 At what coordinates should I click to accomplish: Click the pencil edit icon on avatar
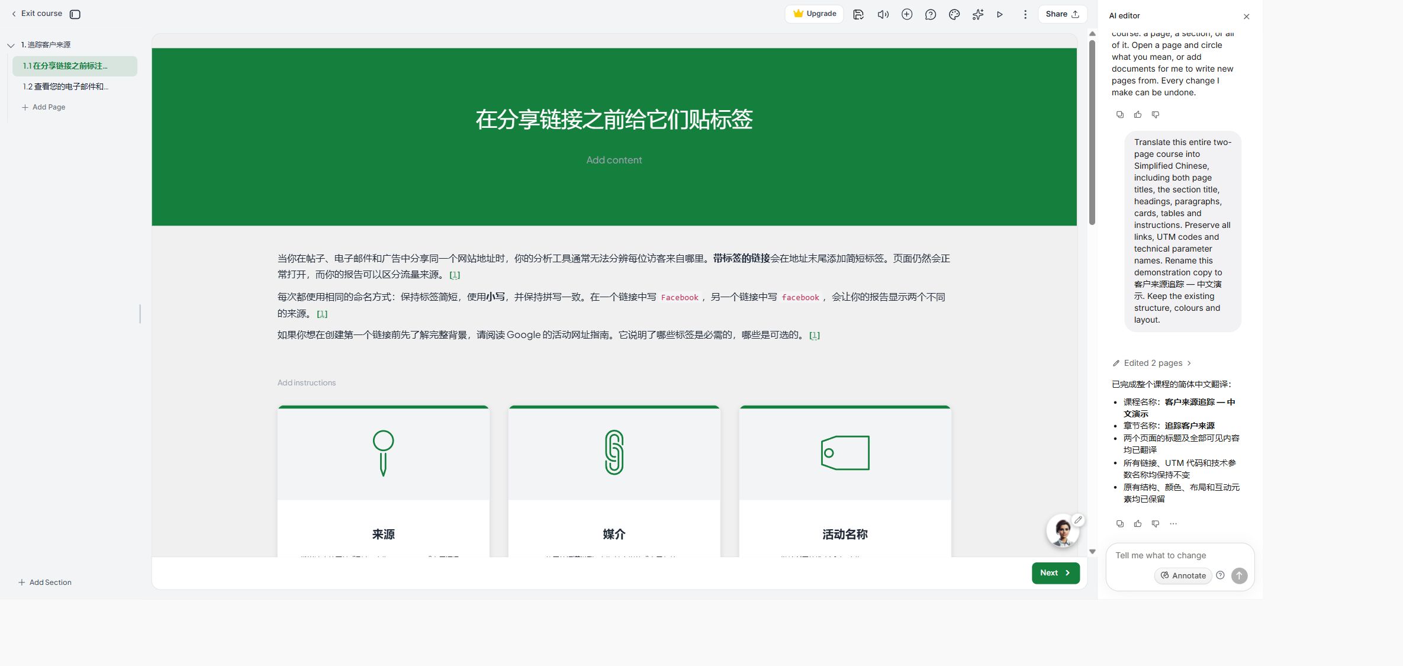pyautogui.click(x=1079, y=520)
